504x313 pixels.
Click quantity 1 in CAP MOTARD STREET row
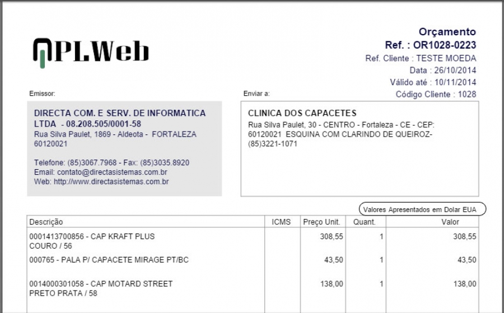pos(381,284)
